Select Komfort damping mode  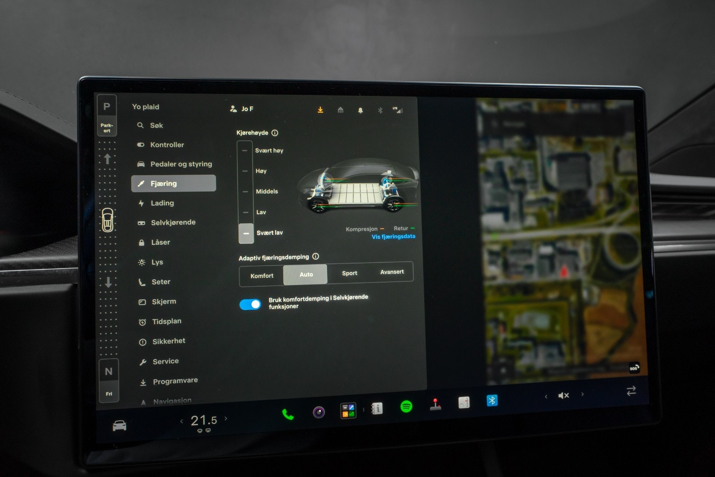click(x=262, y=276)
